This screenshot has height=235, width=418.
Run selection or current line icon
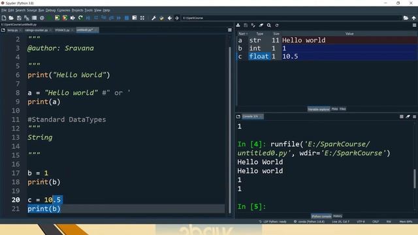click(72, 18)
